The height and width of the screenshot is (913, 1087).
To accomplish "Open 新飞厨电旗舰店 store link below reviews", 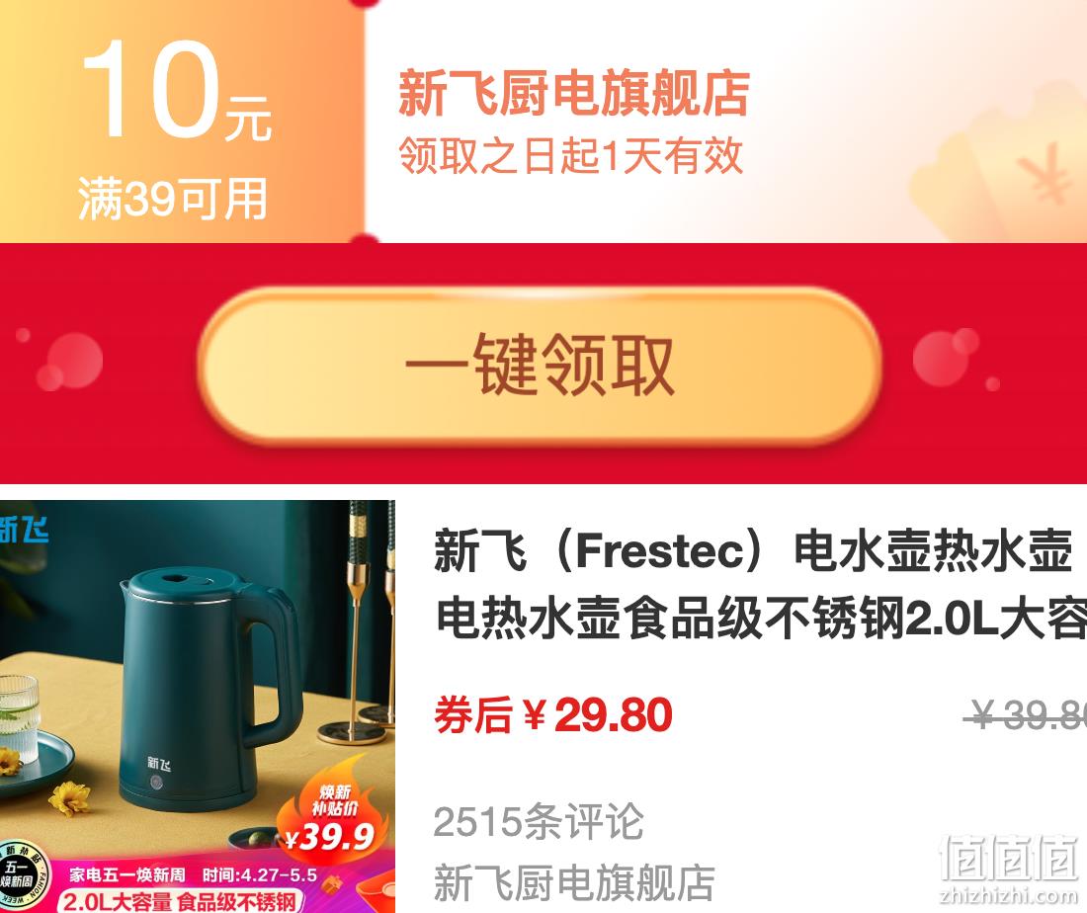I will point(574,882).
